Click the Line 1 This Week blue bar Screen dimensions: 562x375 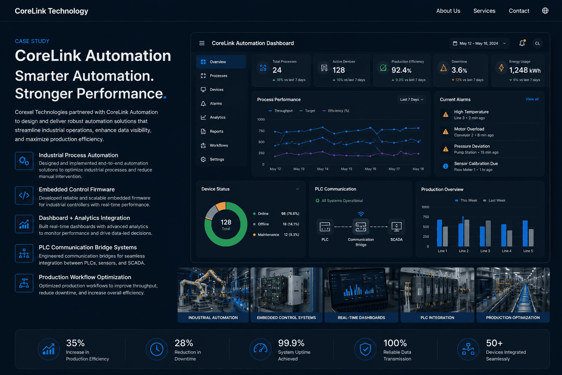pyautogui.click(x=439, y=233)
